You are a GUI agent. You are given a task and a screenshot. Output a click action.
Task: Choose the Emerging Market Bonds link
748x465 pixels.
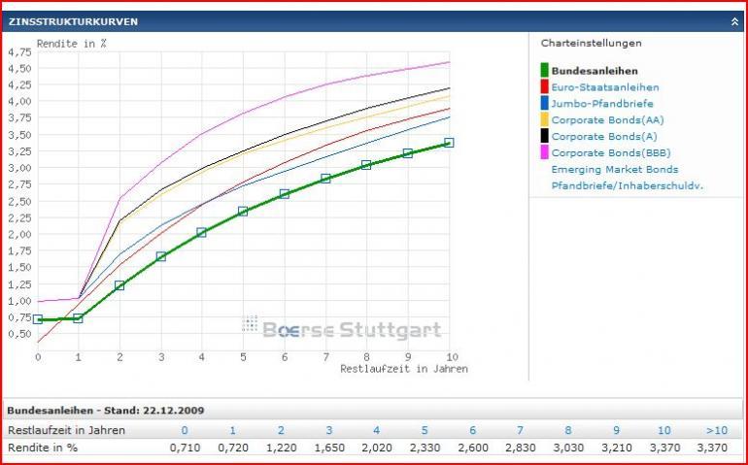(x=614, y=169)
